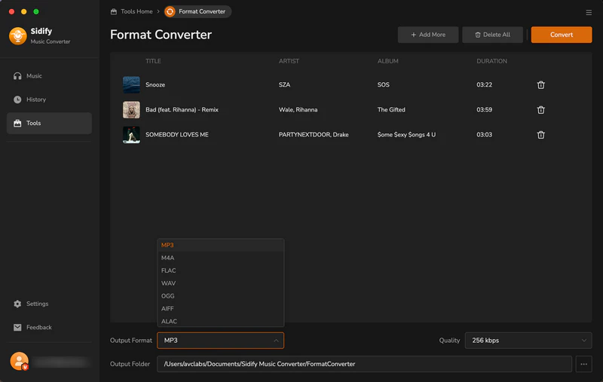Click artist SZA

tap(285, 85)
